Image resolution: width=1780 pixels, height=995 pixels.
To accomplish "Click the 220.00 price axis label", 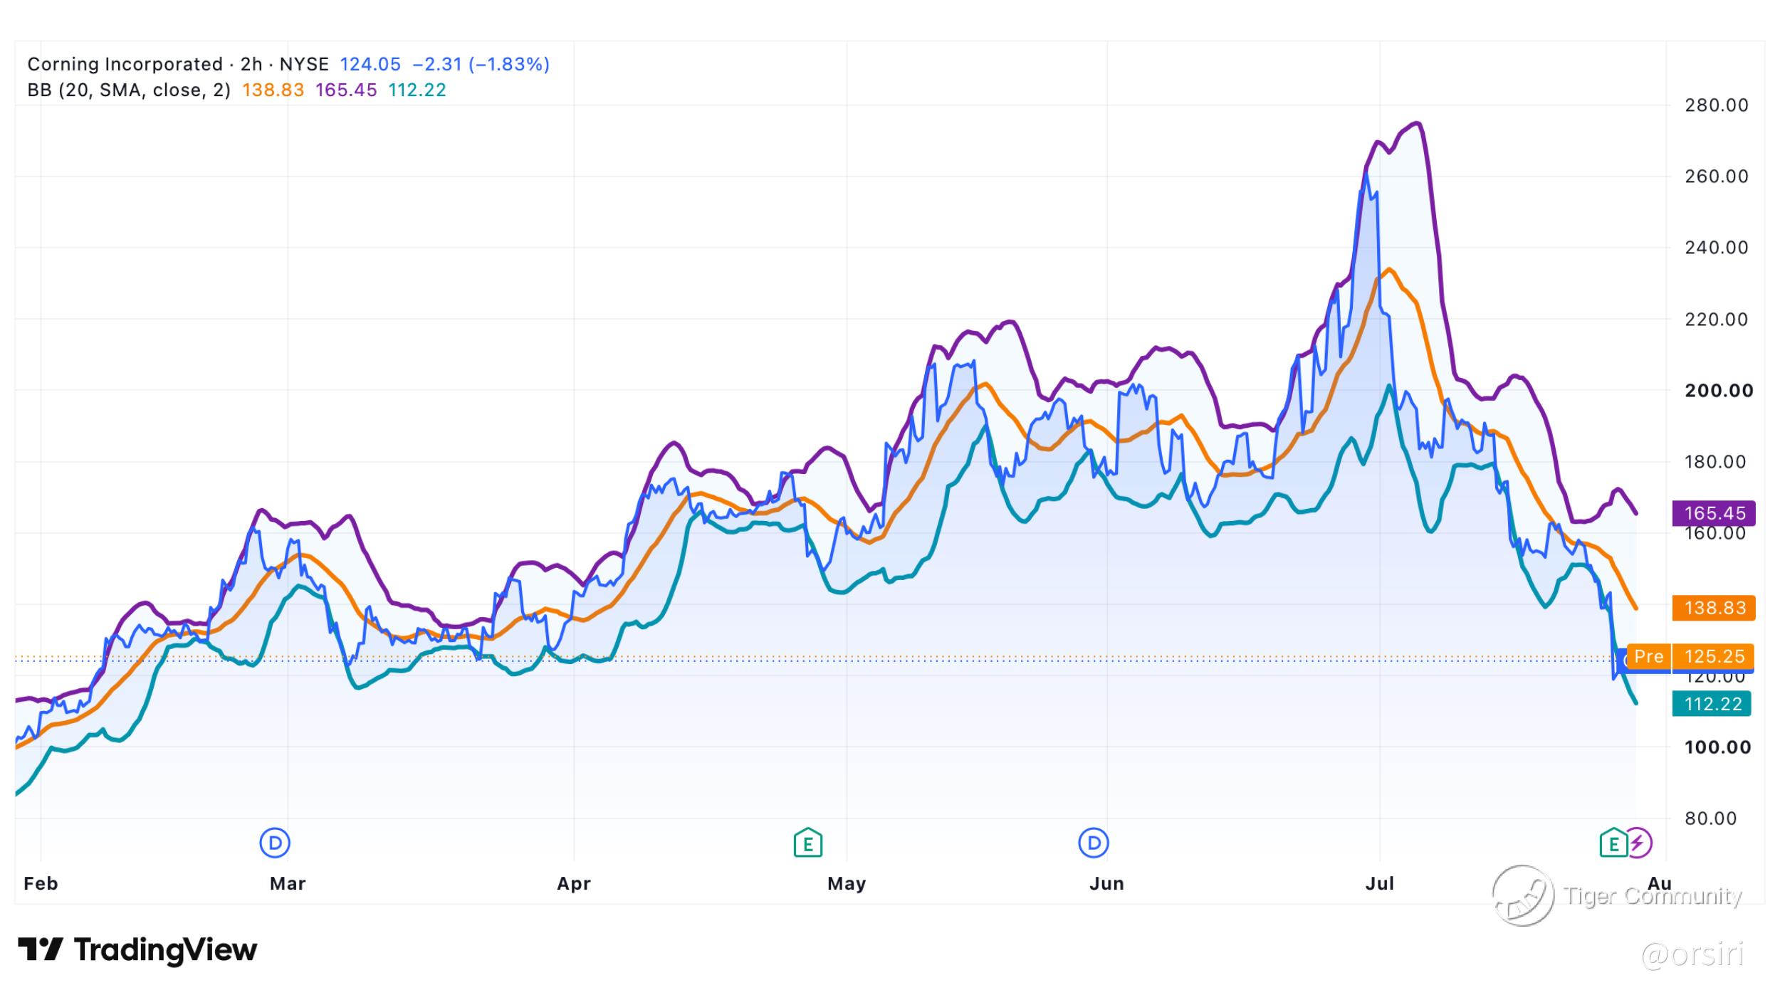I will click(1717, 319).
